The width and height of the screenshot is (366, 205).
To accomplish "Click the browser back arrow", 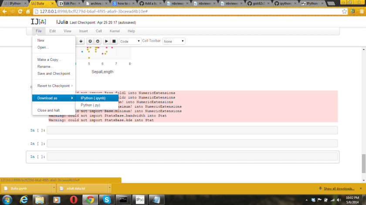I will 5,11.
